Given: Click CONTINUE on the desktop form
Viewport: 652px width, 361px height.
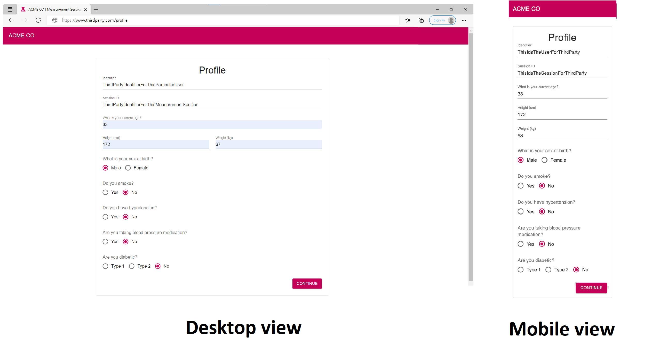Looking at the screenshot, I should click(307, 283).
